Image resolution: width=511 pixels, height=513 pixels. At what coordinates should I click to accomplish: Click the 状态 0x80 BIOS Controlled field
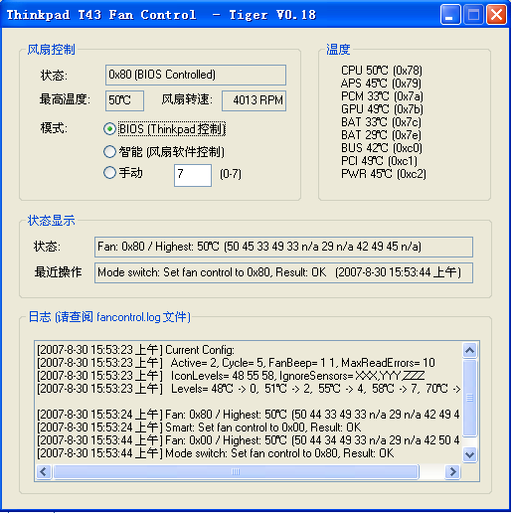pyautogui.click(x=196, y=75)
